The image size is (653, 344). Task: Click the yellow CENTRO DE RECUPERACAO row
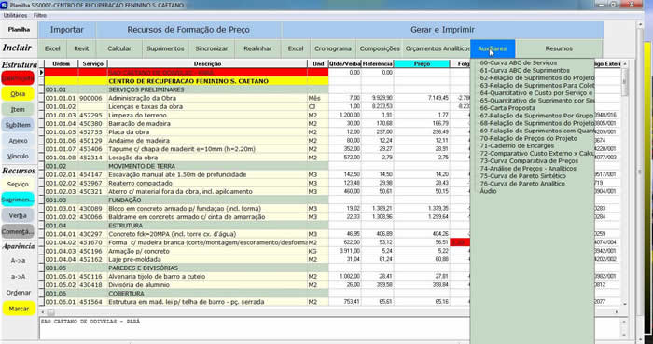(187, 81)
